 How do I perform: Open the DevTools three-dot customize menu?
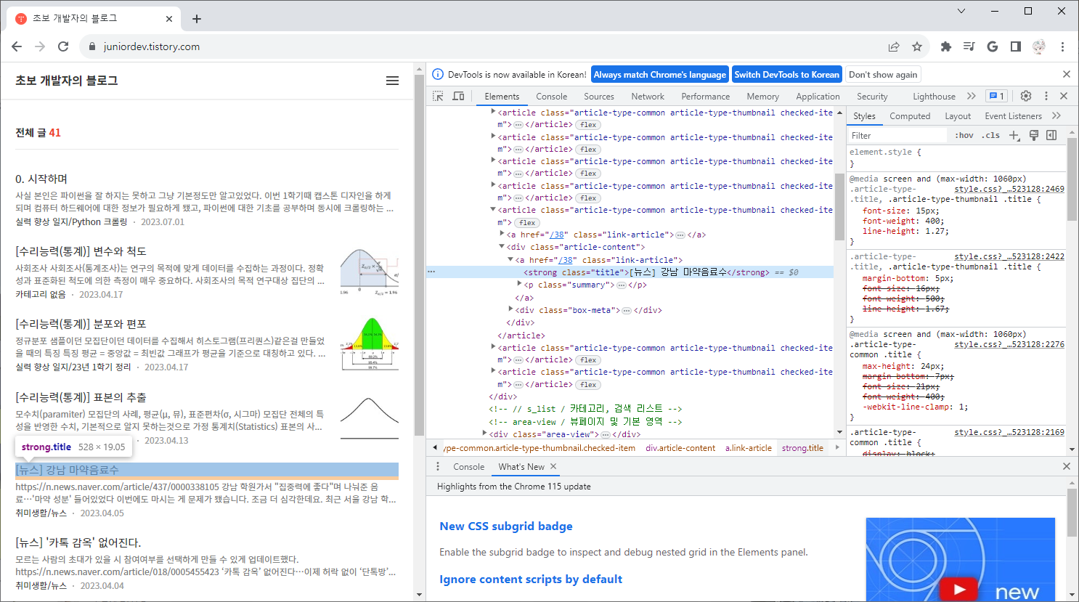tap(1046, 96)
